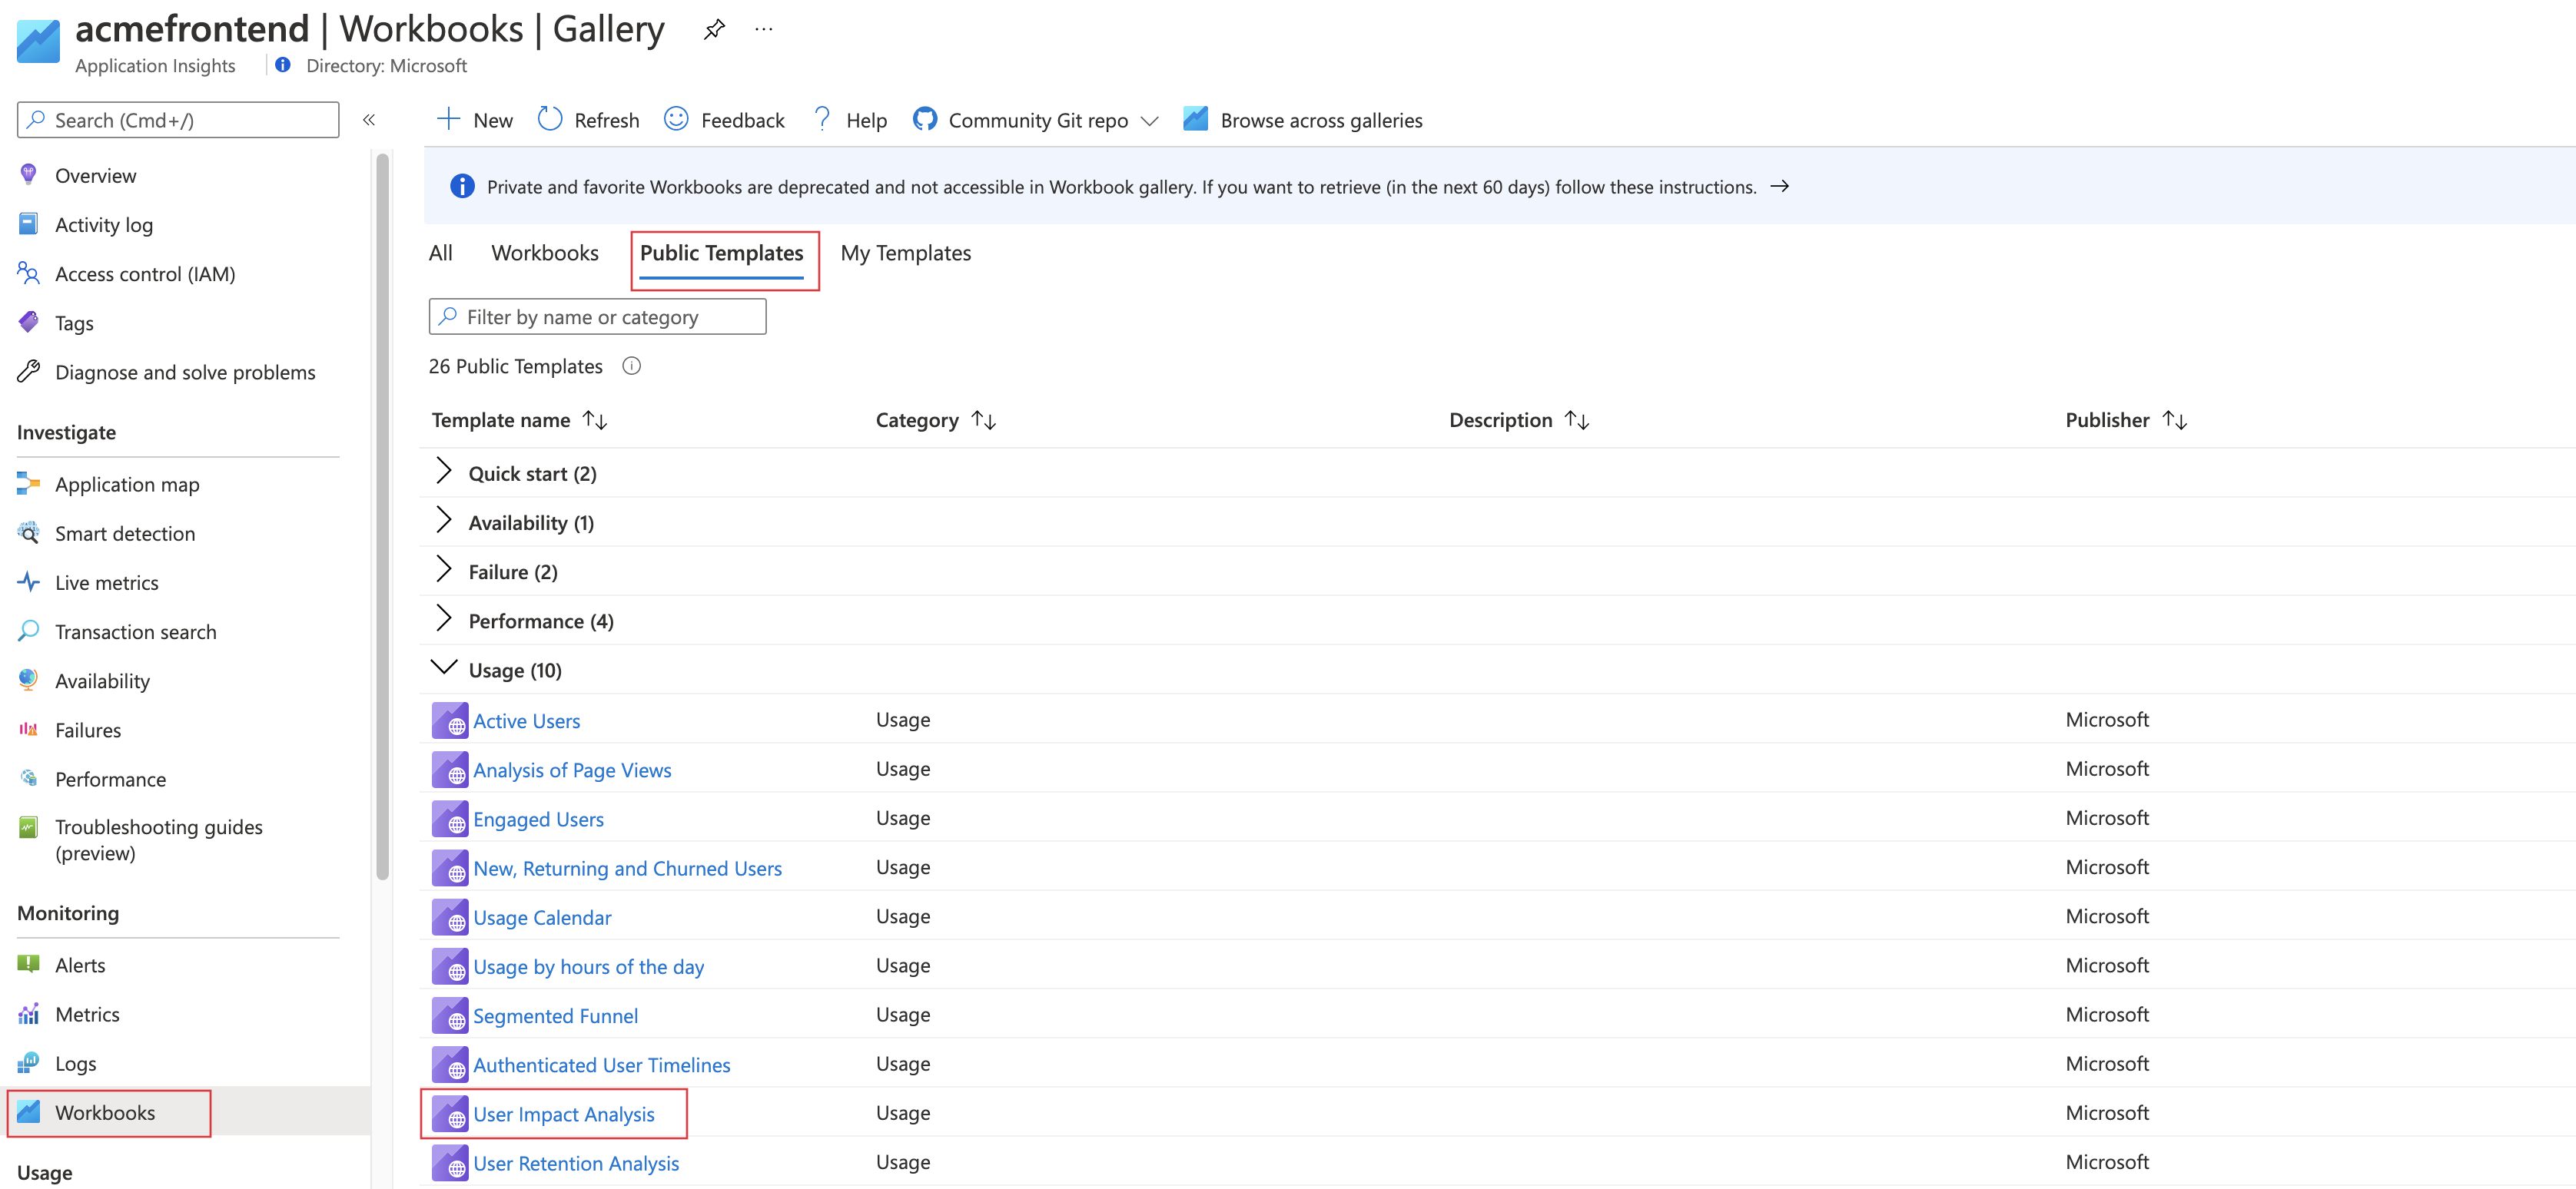Switch to the Workbooks tab
This screenshot has height=1189, width=2576.
pos(544,253)
